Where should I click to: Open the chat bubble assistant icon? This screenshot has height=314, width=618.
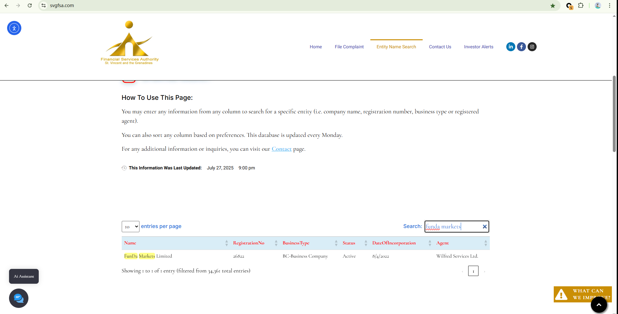(x=19, y=298)
